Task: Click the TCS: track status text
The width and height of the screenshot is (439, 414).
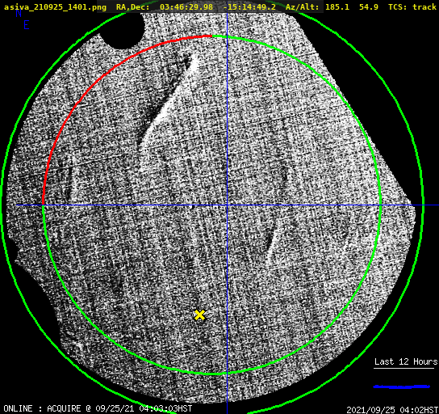Action: coord(412,7)
